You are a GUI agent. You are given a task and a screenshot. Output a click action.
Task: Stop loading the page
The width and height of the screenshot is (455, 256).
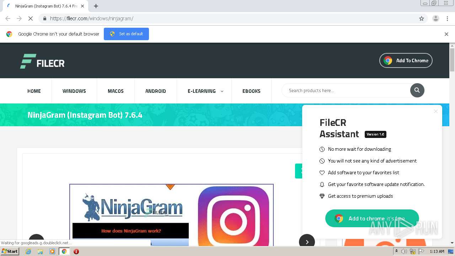click(31, 18)
